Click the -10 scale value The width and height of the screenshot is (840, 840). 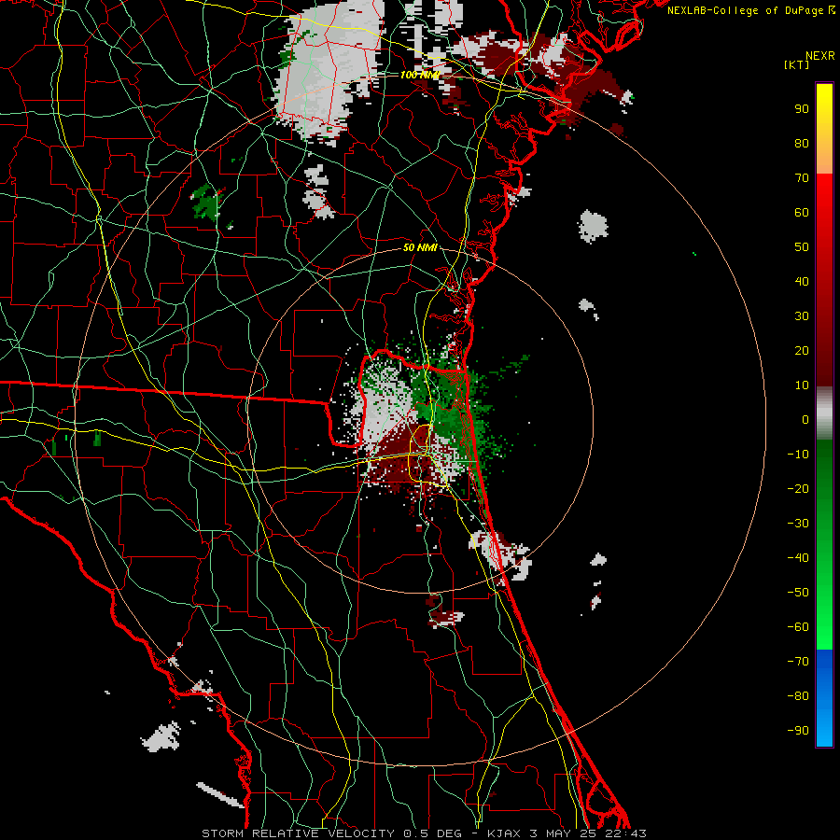point(798,455)
